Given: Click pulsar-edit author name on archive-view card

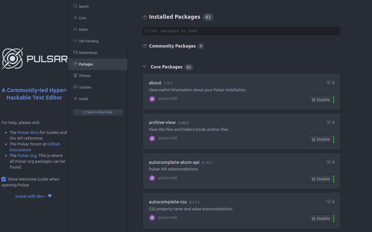Looking at the screenshot, I should click(168, 138).
